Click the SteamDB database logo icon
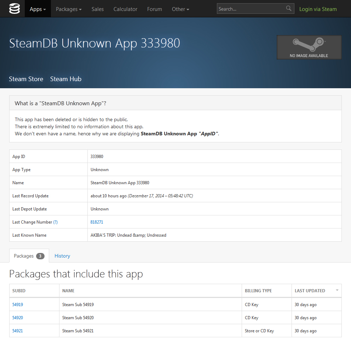 click(x=15, y=9)
